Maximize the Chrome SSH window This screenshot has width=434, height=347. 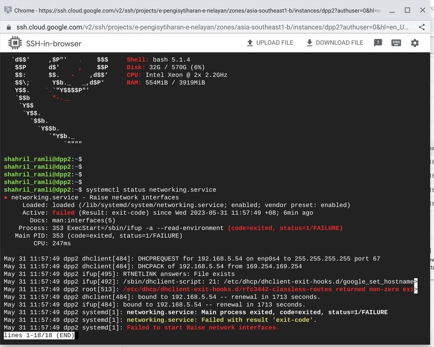tap(407, 10)
